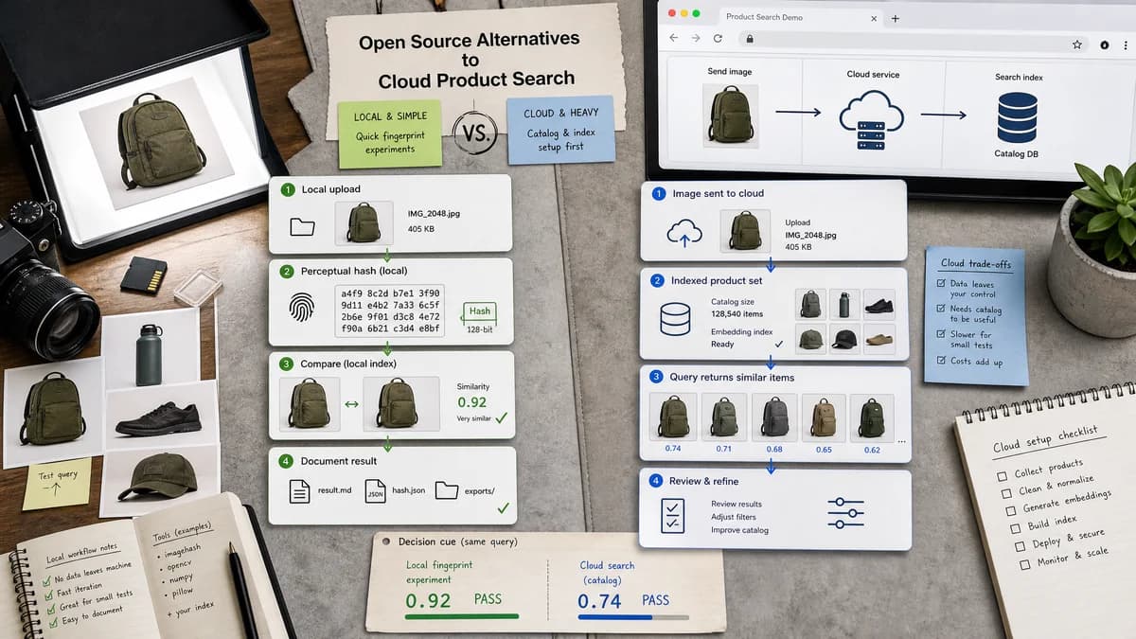
Task: Click the sliders icon in Review & refine
Action: pyautogui.click(x=845, y=513)
